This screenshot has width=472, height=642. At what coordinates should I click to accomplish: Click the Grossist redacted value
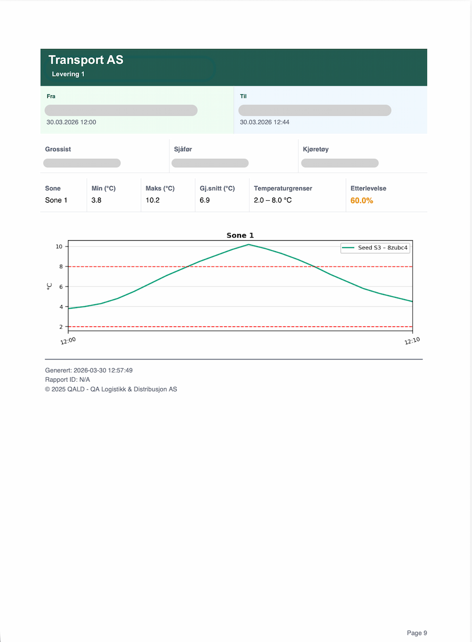[82, 163]
